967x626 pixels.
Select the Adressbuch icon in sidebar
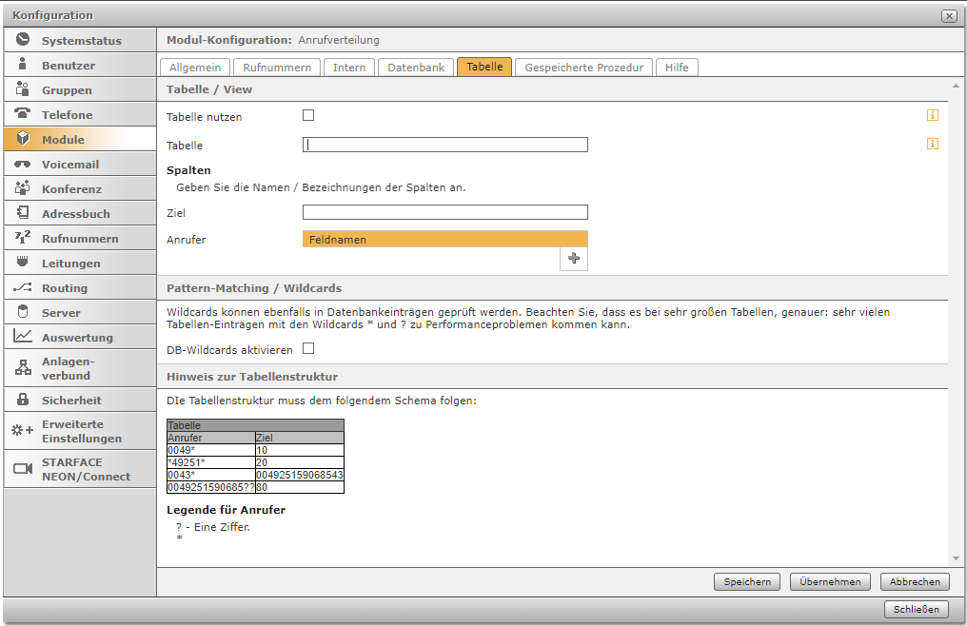pos(23,213)
